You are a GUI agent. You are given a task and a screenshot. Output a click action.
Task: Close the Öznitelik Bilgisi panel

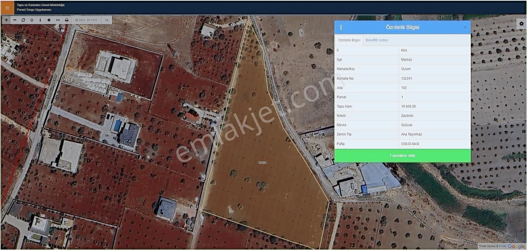click(x=465, y=28)
